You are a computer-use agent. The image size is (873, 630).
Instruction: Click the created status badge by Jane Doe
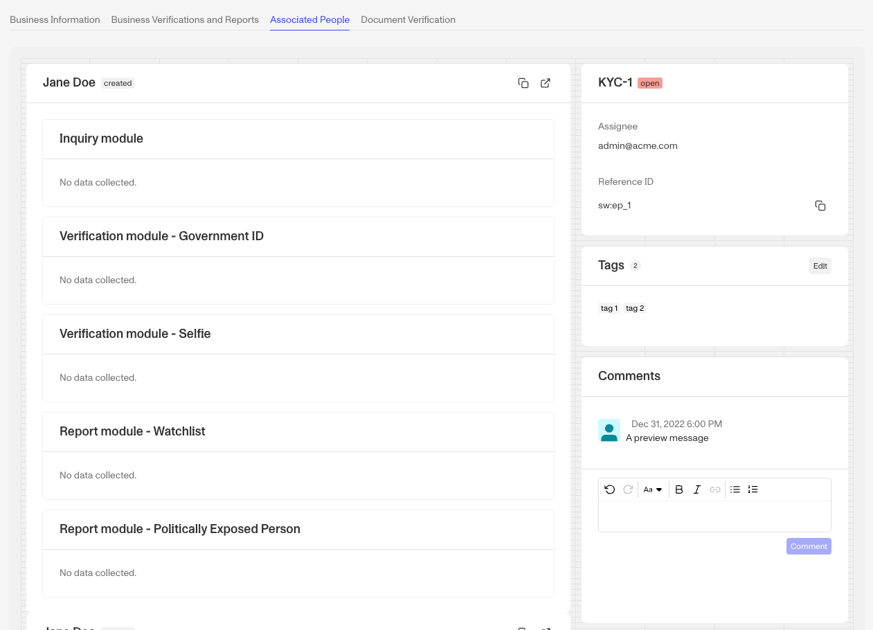(118, 83)
